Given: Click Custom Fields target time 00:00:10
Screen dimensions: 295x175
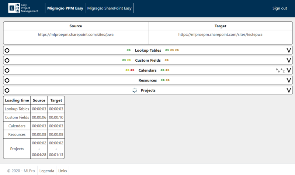Looking at the screenshot, I should pos(56,117).
